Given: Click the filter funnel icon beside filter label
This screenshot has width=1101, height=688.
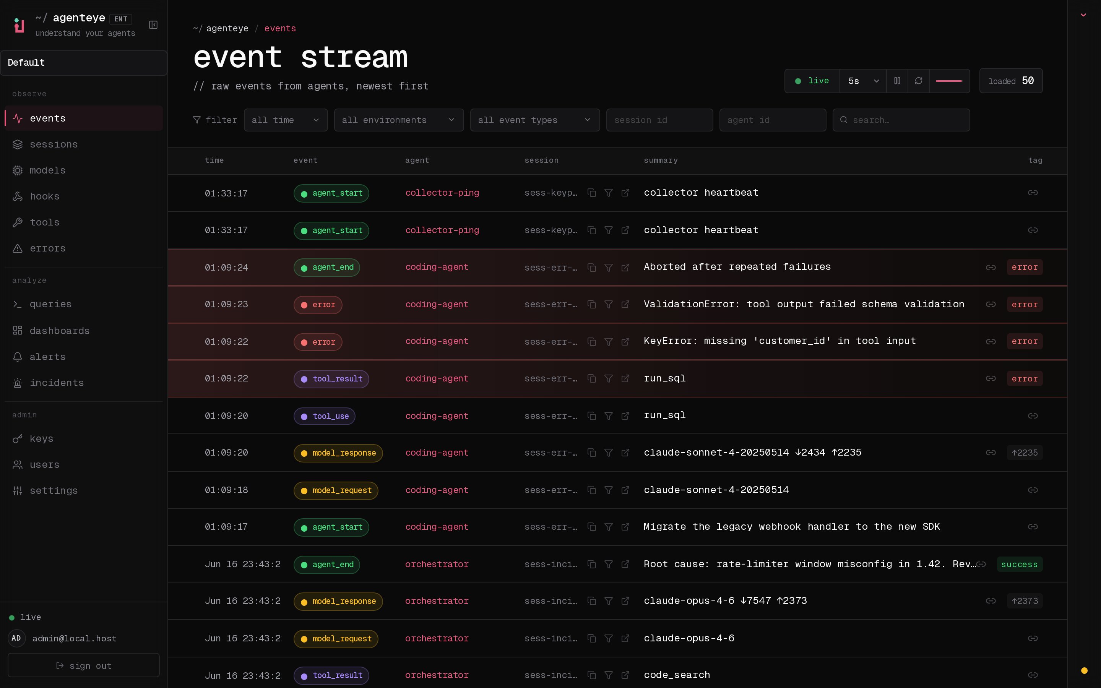Looking at the screenshot, I should point(196,120).
